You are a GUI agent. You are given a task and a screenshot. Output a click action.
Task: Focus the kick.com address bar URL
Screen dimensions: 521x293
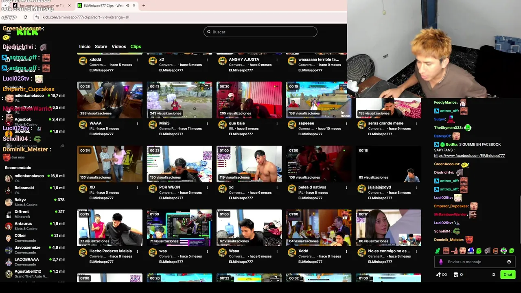pyautogui.click(x=86, y=17)
